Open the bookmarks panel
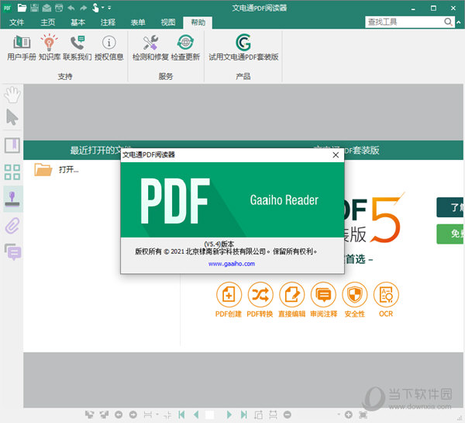The width and height of the screenshot is (465, 423). (x=12, y=145)
